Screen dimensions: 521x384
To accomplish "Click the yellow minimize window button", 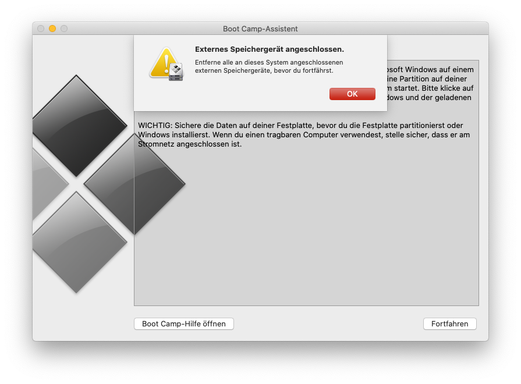I will [52, 29].
